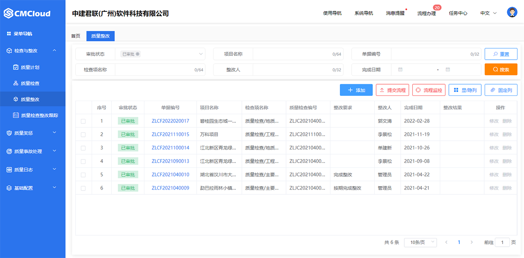Expand the 质量奖惩 menu group
This screenshot has width=524, height=258.
55,132
